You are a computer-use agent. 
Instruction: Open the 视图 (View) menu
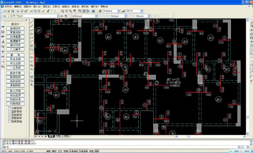pyautogui.click(x=27, y=7)
